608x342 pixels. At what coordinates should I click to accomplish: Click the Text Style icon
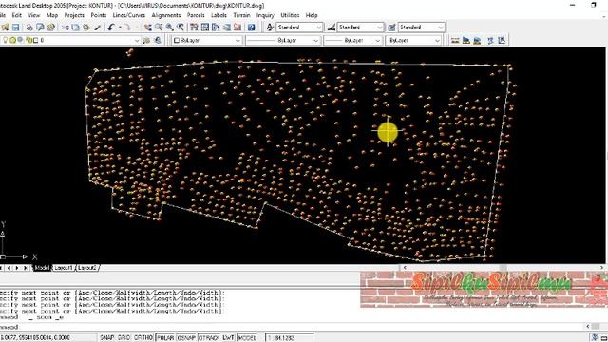tap(270, 28)
